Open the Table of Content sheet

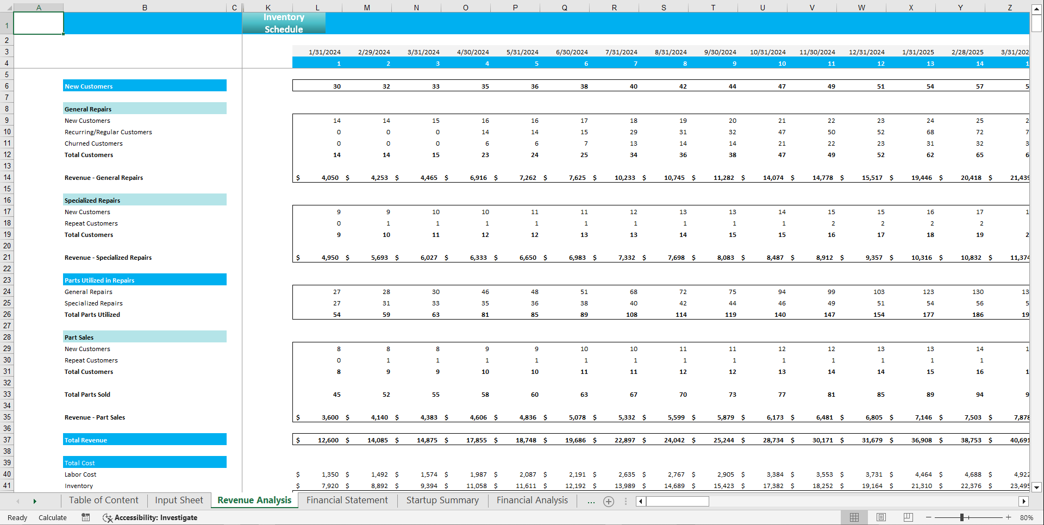(103, 500)
